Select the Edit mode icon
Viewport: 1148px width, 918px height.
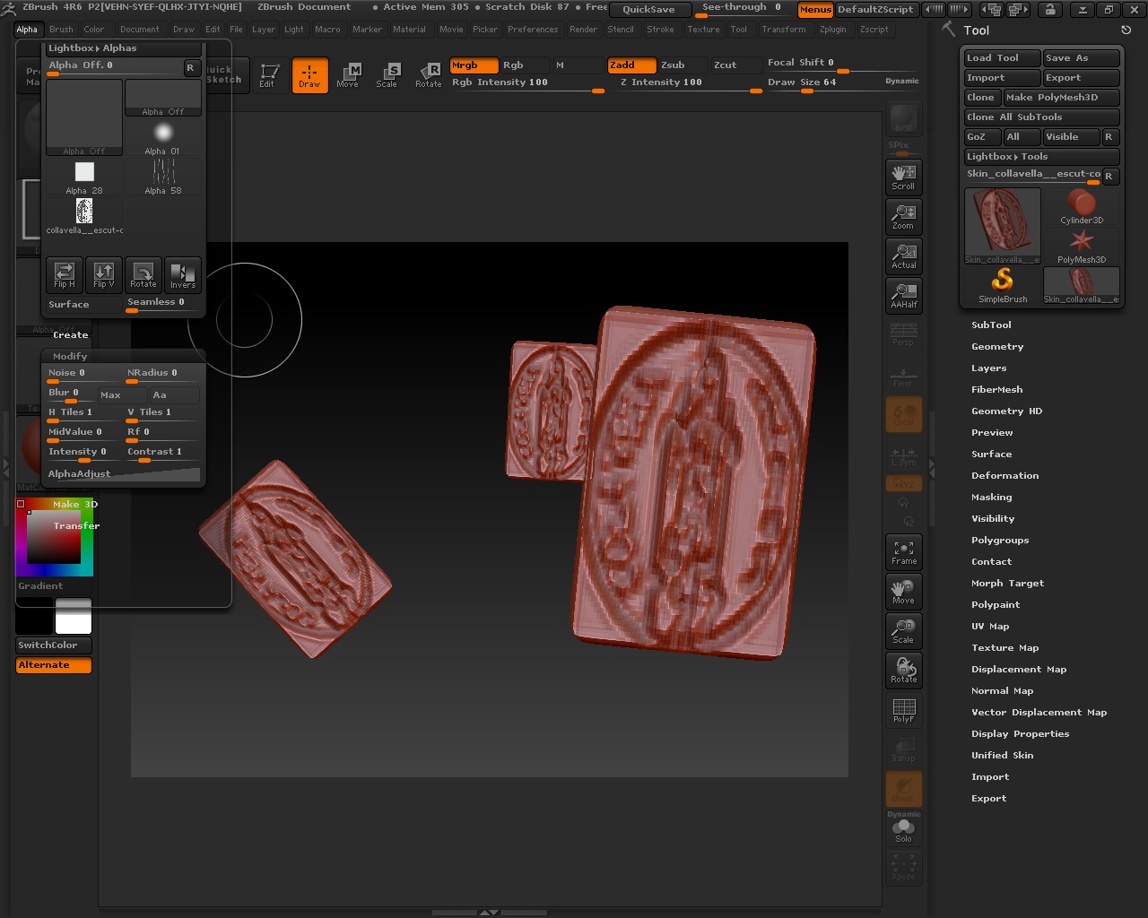coord(268,75)
